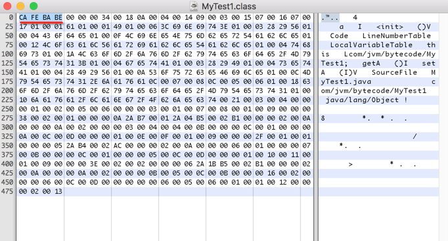Click the Code text in ASCII pane
The width and height of the screenshot is (448, 241).
(339, 35)
